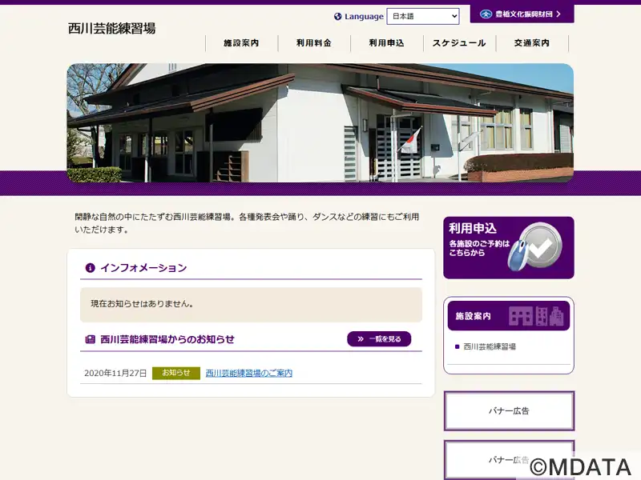641x480 pixels.
Task: Click the first バナー広告 banner box
Action: click(509, 410)
